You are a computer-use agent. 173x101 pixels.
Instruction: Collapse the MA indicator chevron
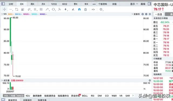click(2, 14)
